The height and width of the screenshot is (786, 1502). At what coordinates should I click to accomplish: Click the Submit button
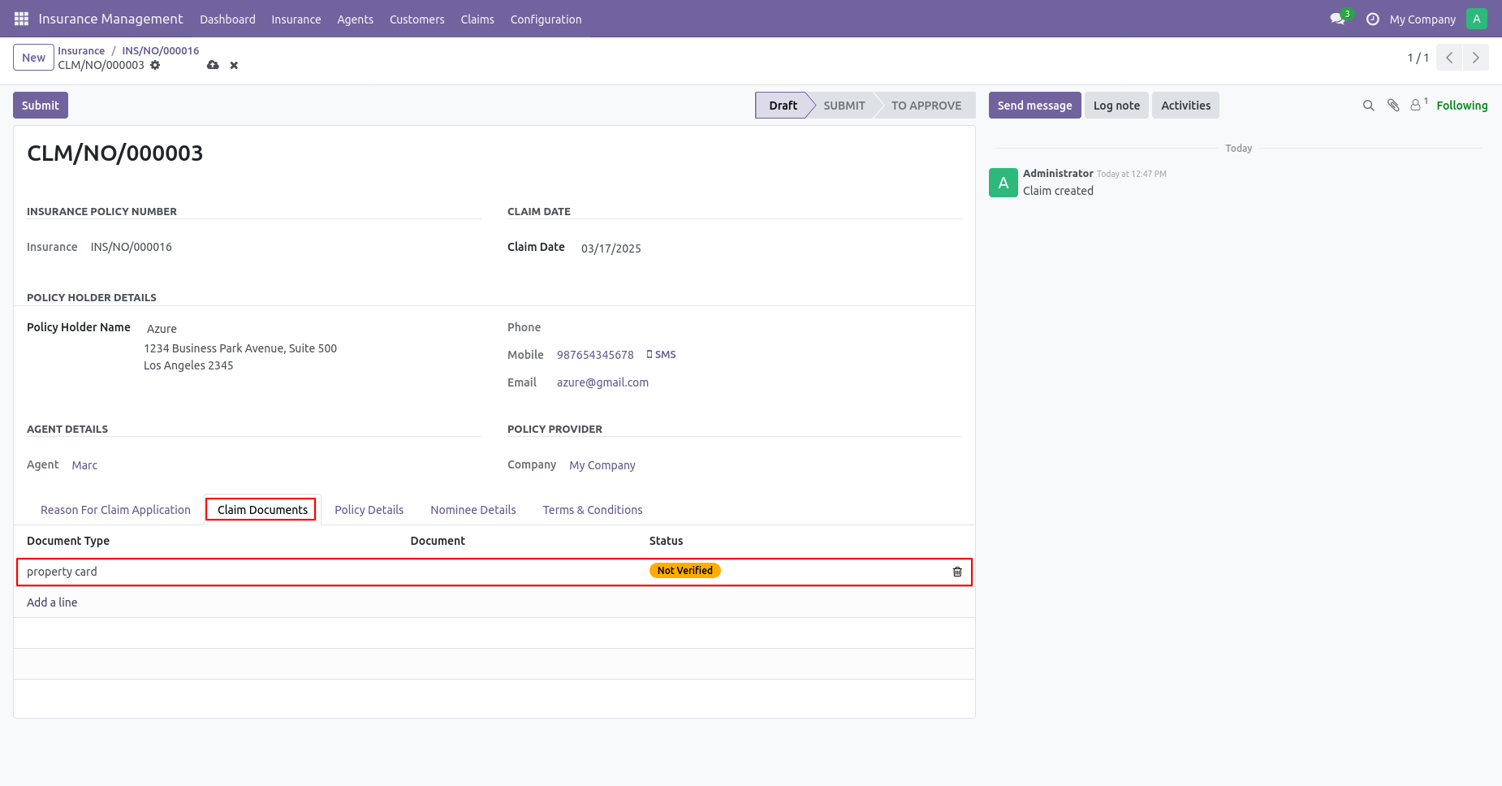[41, 106]
